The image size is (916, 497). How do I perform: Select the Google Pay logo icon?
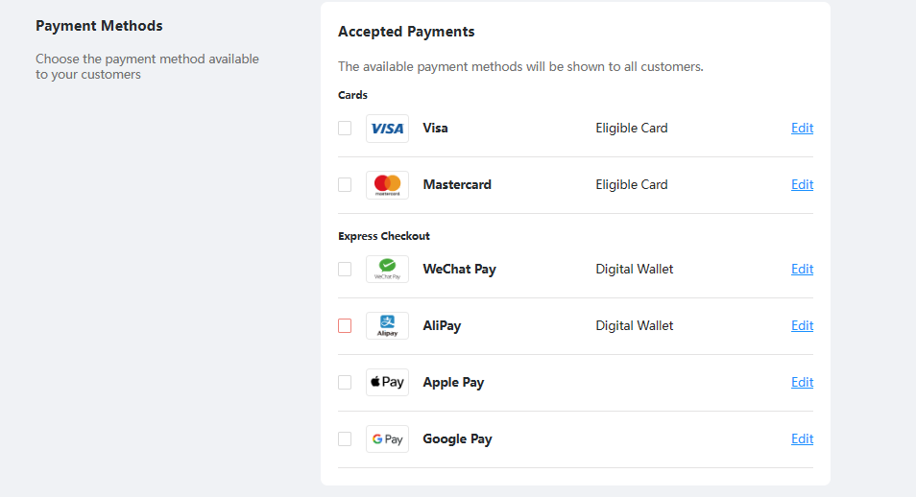pos(387,439)
